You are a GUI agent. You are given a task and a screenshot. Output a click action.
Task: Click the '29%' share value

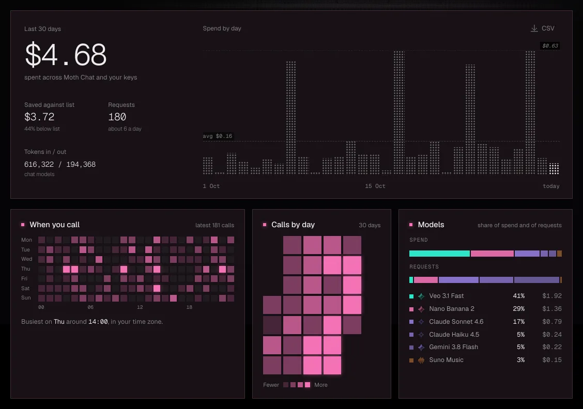click(519, 309)
